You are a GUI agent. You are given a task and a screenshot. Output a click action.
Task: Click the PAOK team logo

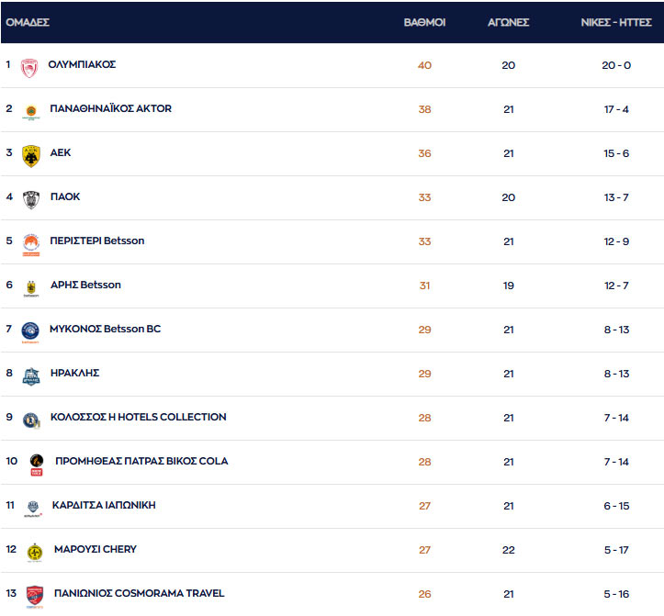(x=30, y=198)
